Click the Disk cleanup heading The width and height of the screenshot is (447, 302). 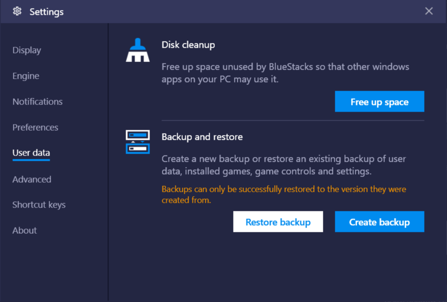pyautogui.click(x=188, y=45)
